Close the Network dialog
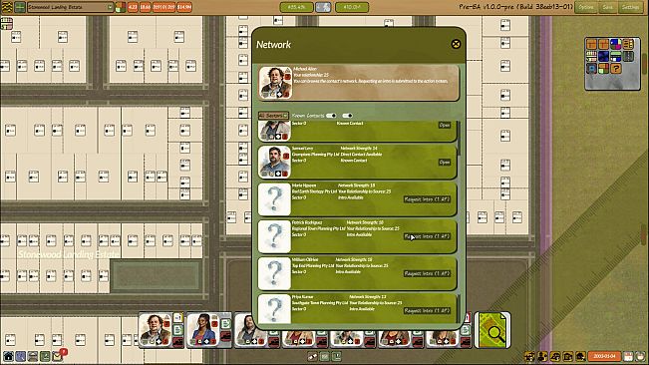This screenshot has width=649, height=365. click(456, 44)
